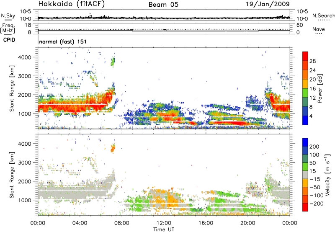Click the noise sky level trace plot
The image size is (335, 232).
(164, 15)
